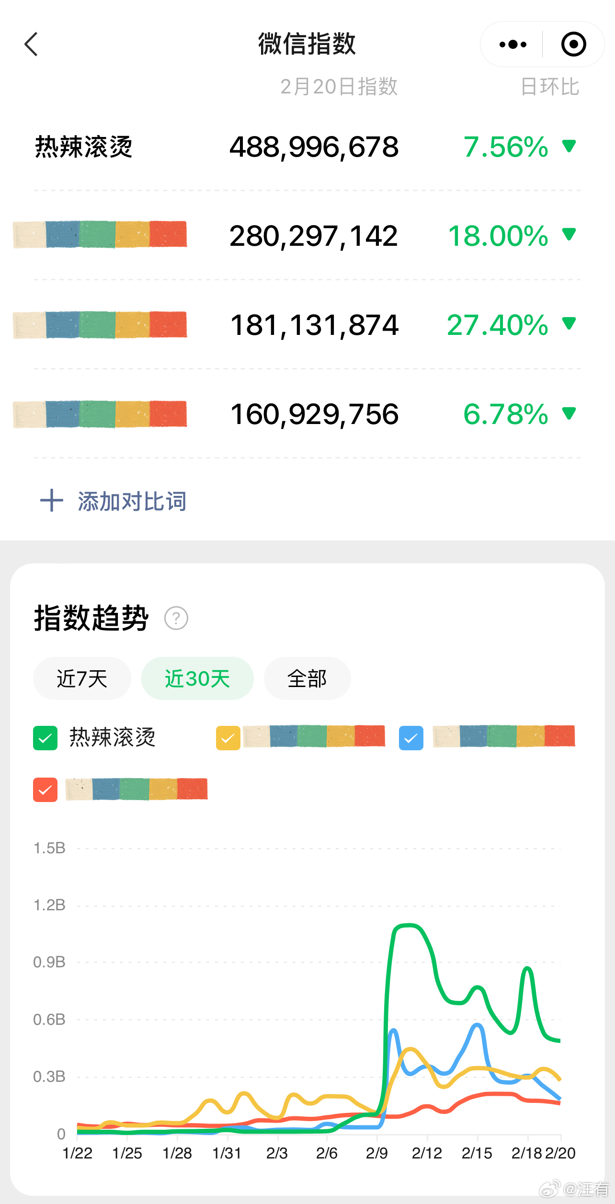Screen dimensions: 615x1204
Task: Tap the plus icon to add comparison
Action: coord(52,501)
